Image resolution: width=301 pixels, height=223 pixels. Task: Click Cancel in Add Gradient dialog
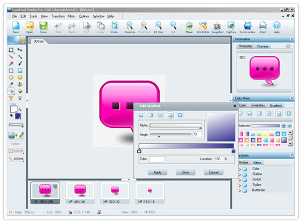point(214,172)
